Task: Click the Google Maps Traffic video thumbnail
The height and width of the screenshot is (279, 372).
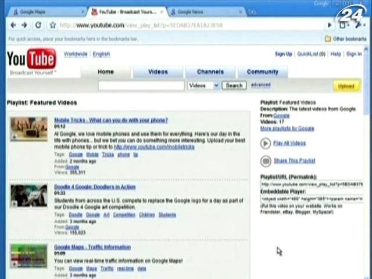Action: [28, 256]
